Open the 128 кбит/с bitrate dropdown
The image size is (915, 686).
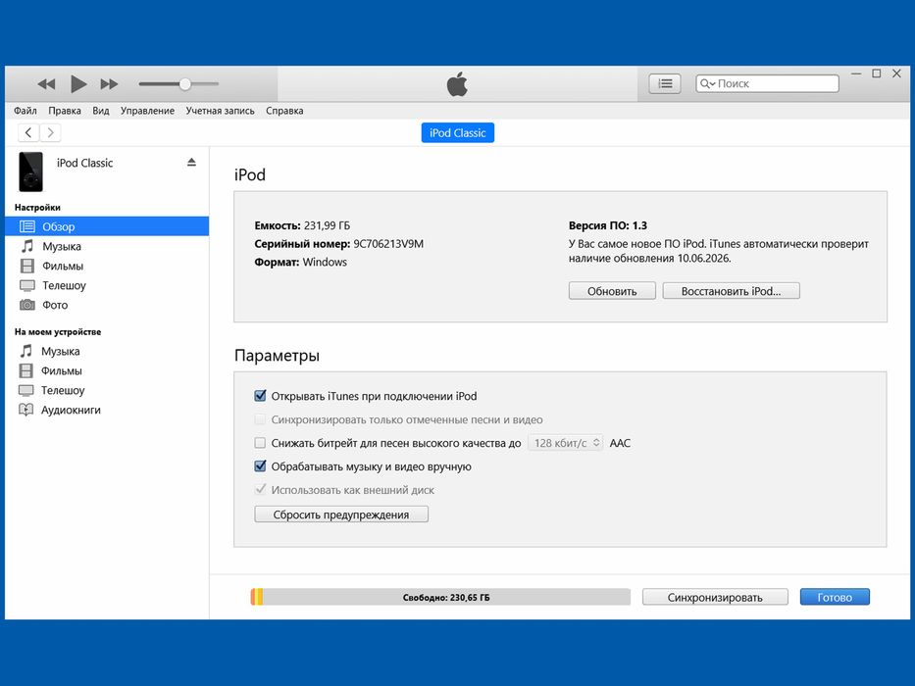click(x=566, y=443)
